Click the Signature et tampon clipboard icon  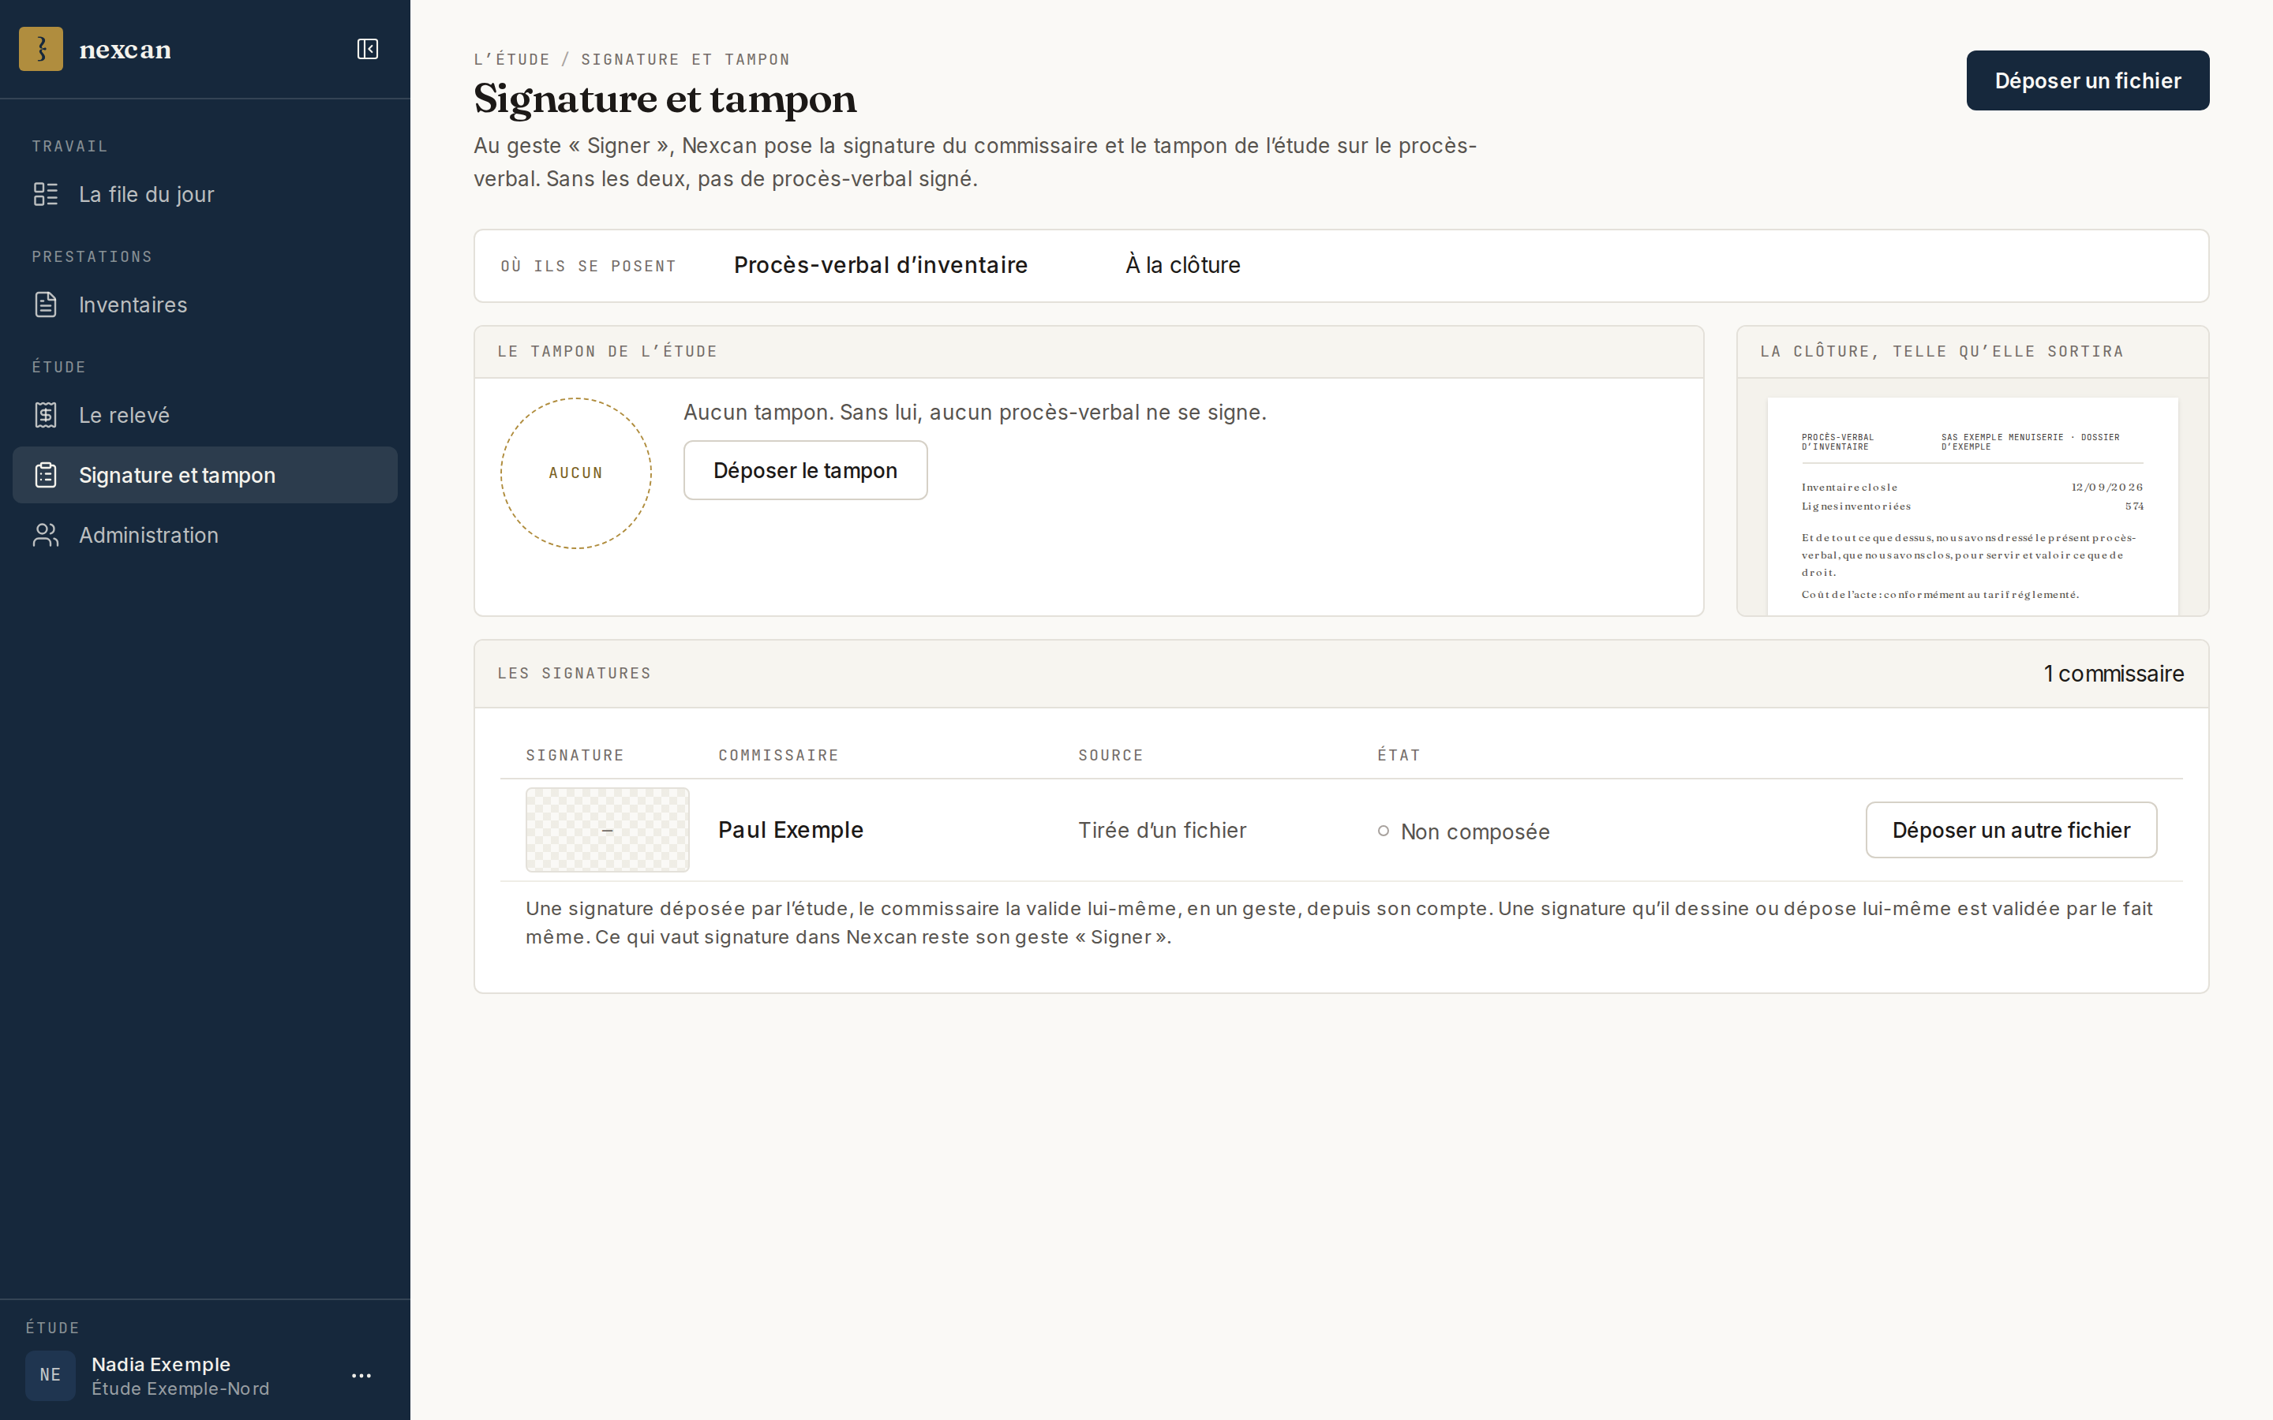click(46, 475)
